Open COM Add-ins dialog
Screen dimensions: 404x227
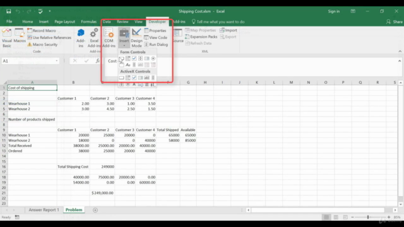(x=109, y=38)
